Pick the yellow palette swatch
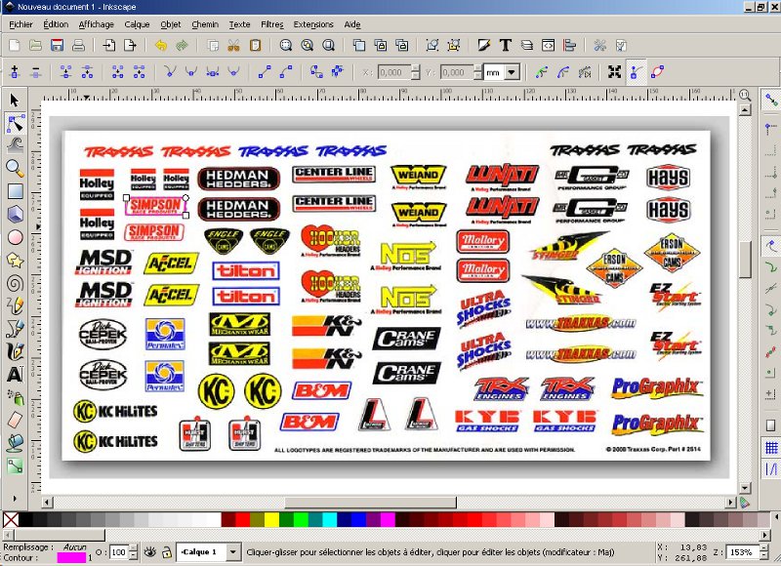Viewport: 781px width, 566px height. click(271, 520)
